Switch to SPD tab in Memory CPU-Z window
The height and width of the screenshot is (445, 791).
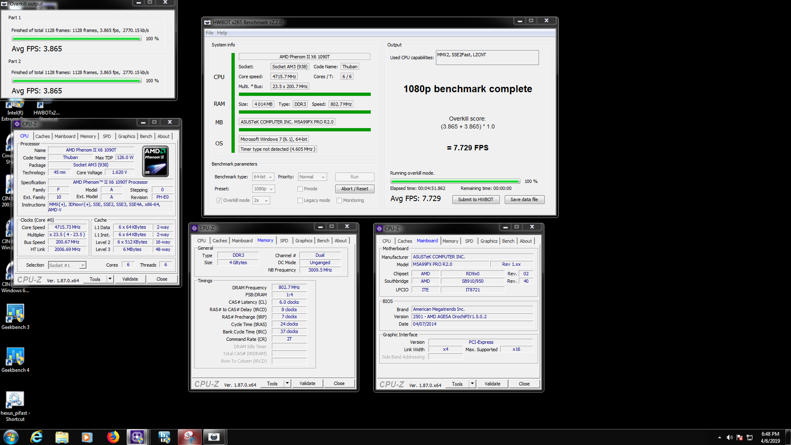pos(284,241)
